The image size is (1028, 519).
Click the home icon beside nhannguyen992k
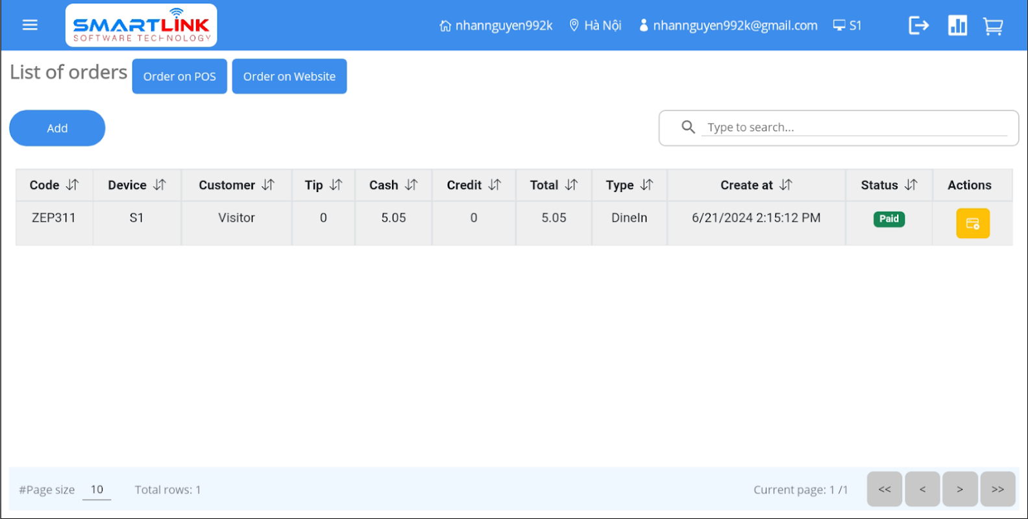coord(445,26)
